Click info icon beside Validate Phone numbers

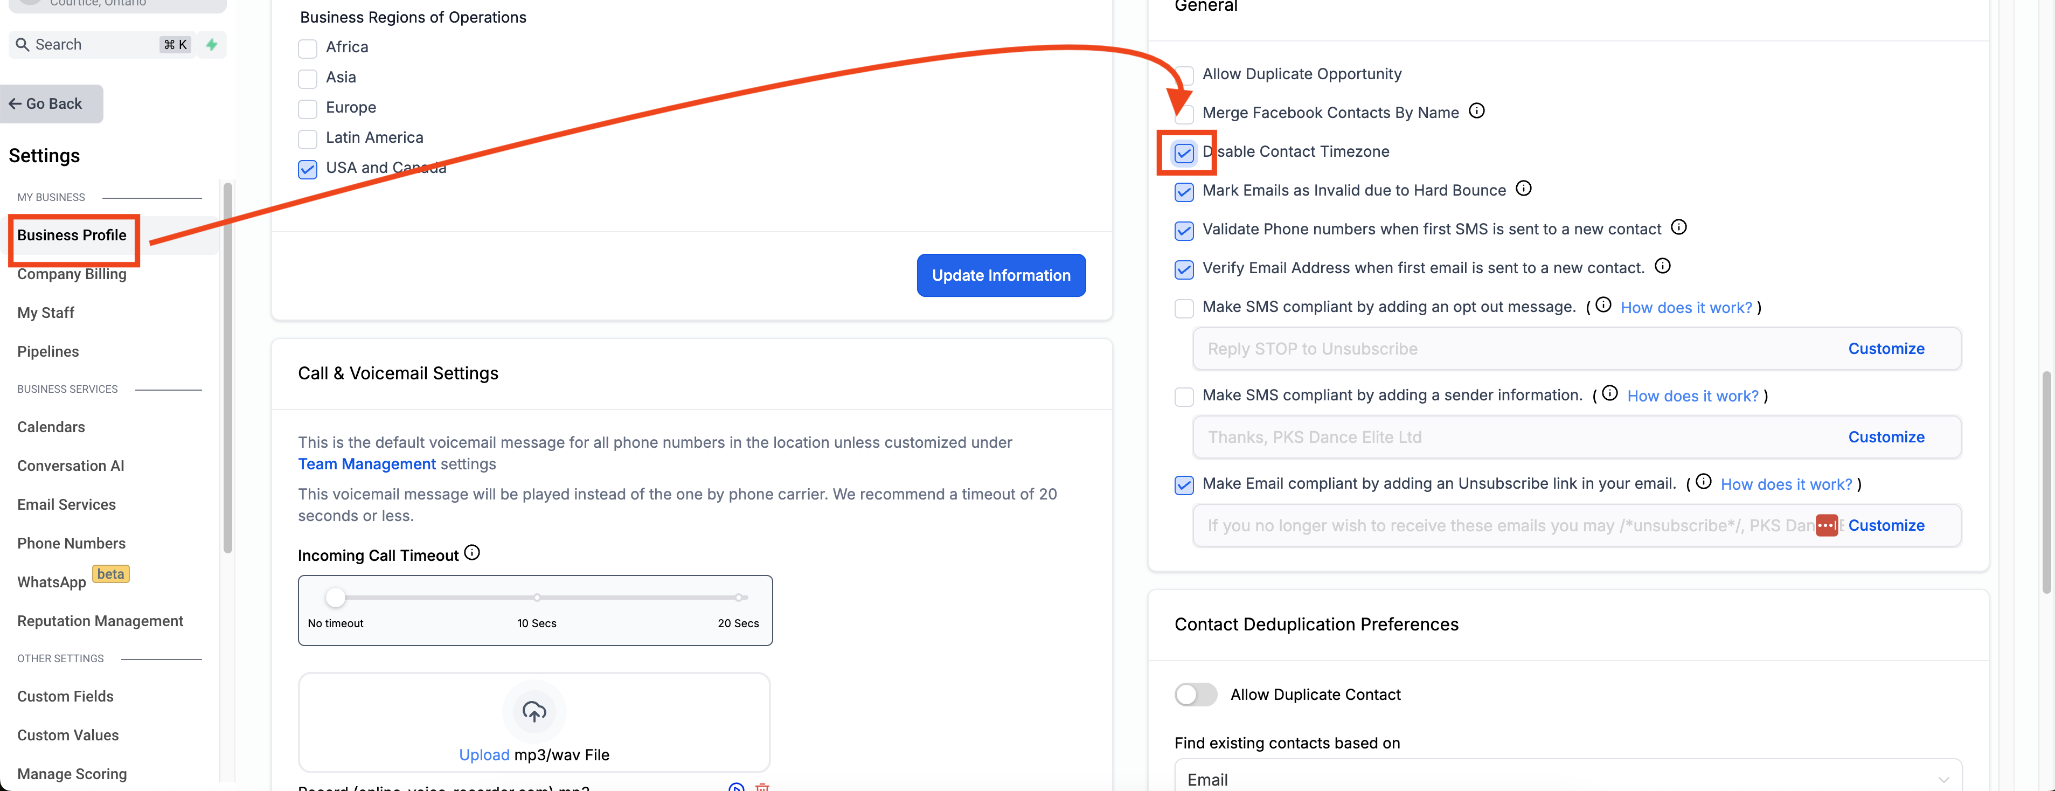tap(1678, 227)
